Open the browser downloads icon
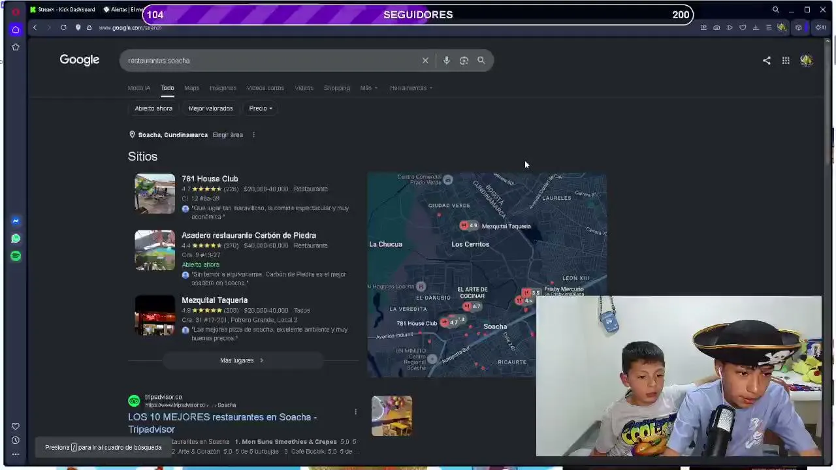 click(x=756, y=27)
